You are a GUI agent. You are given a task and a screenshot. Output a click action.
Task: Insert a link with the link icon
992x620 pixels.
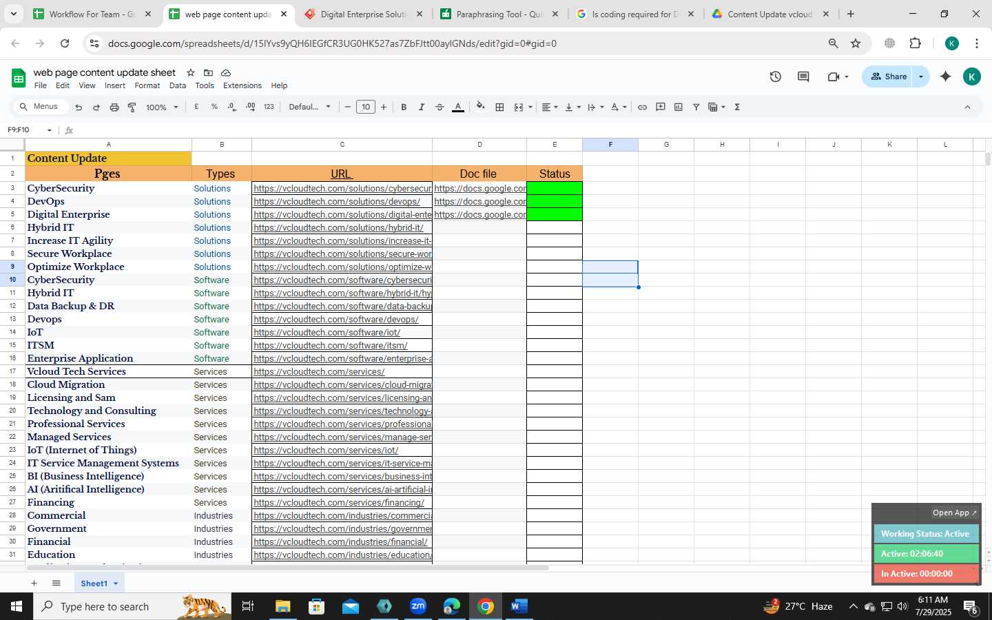[x=642, y=107]
